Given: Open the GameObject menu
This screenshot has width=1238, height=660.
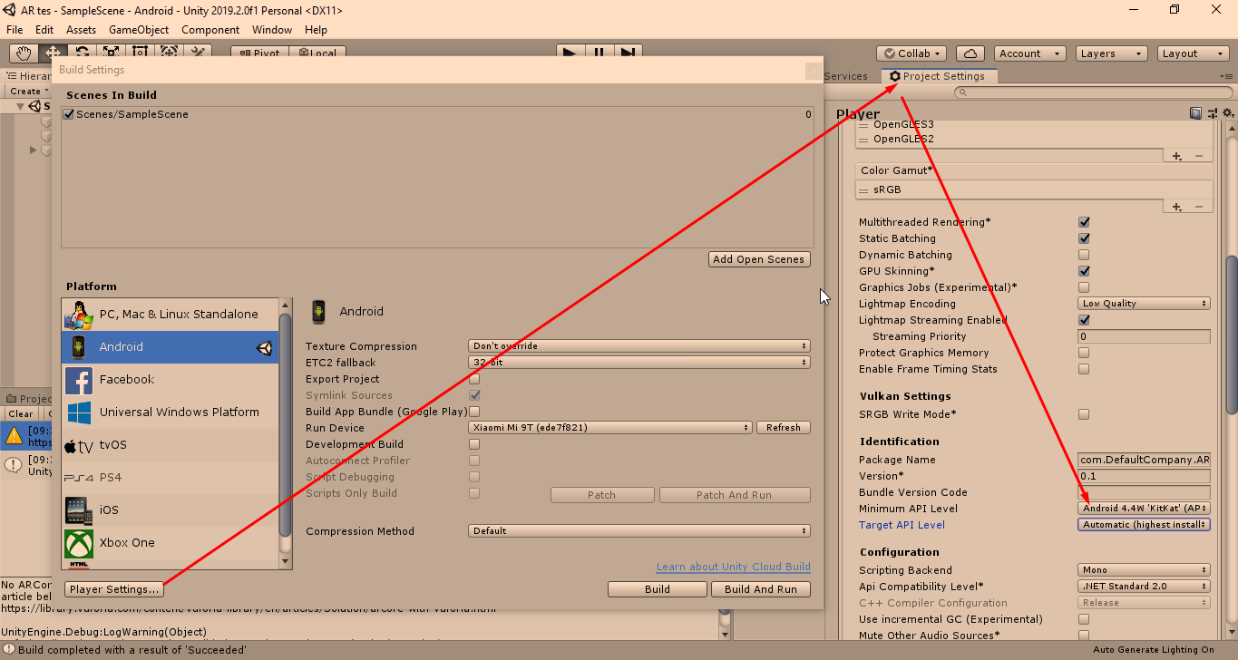Looking at the screenshot, I should click(139, 30).
